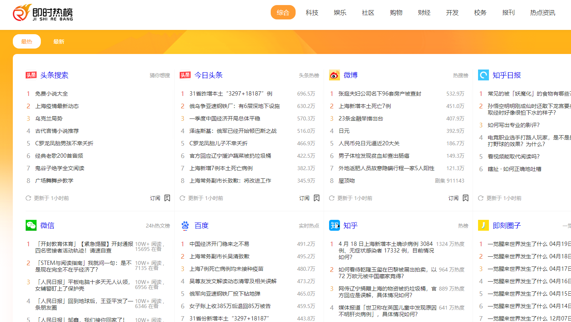Subscribe to 微博 with 订阅
571x322 pixels.
coord(454,198)
